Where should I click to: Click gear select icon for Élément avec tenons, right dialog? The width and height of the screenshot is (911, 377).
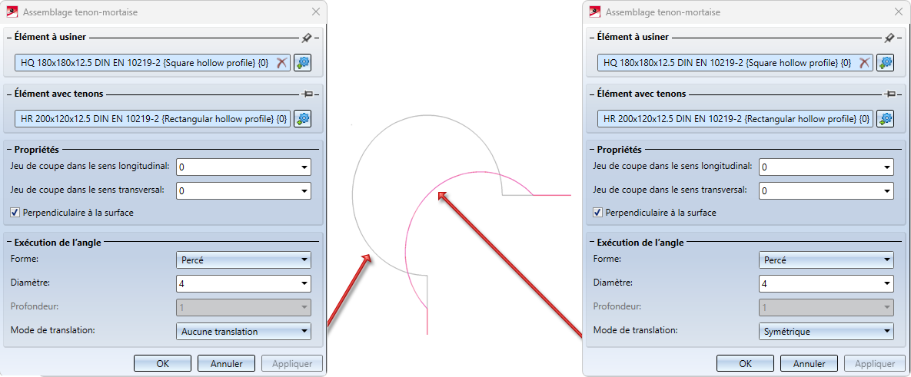[886, 119]
